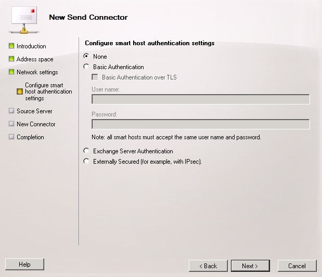Click the 'Password:' label
This screenshot has width=322, height=277.
tap(104, 114)
